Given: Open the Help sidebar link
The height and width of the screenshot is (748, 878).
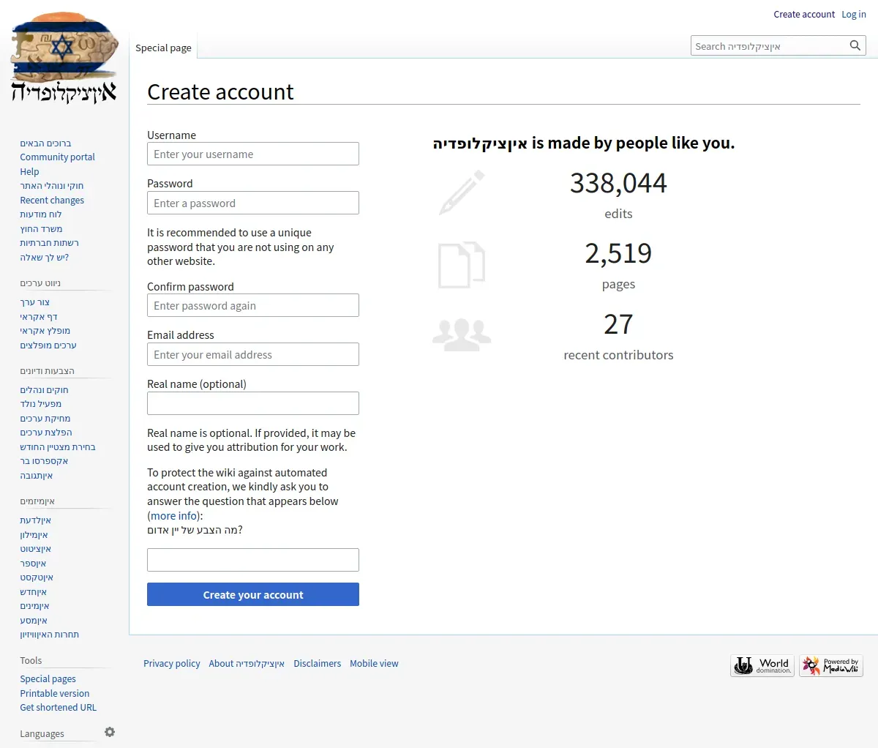Looking at the screenshot, I should [29, 171].
